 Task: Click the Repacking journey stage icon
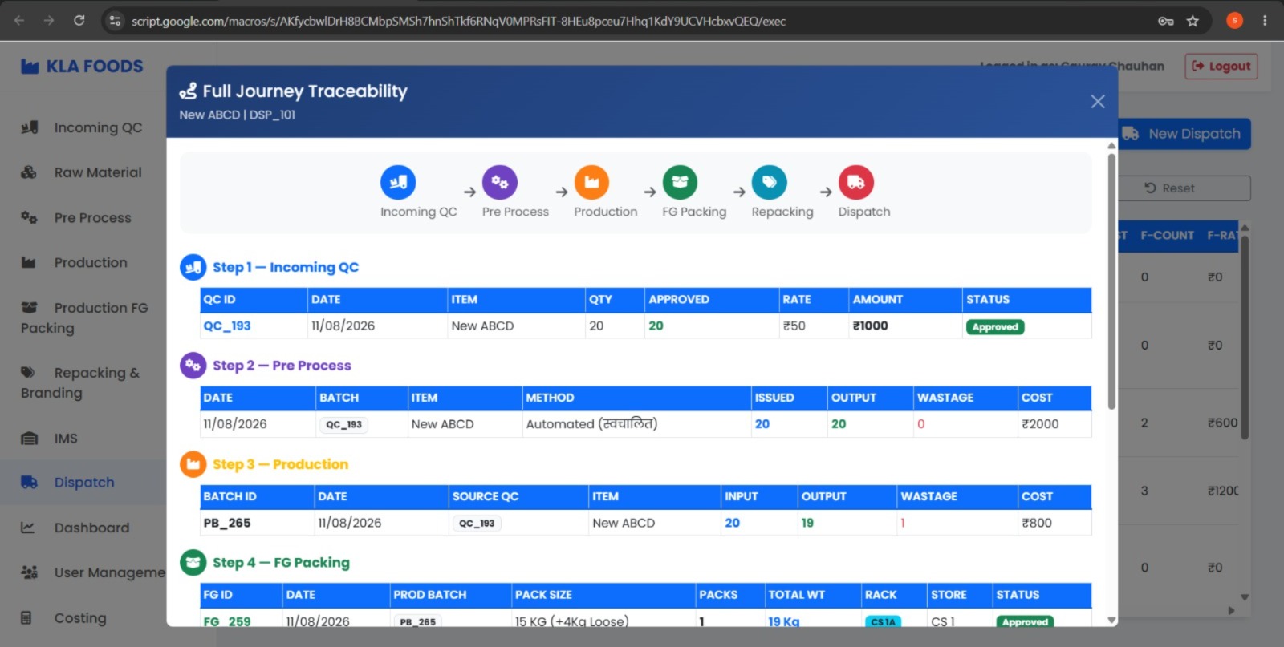point(769,183)
